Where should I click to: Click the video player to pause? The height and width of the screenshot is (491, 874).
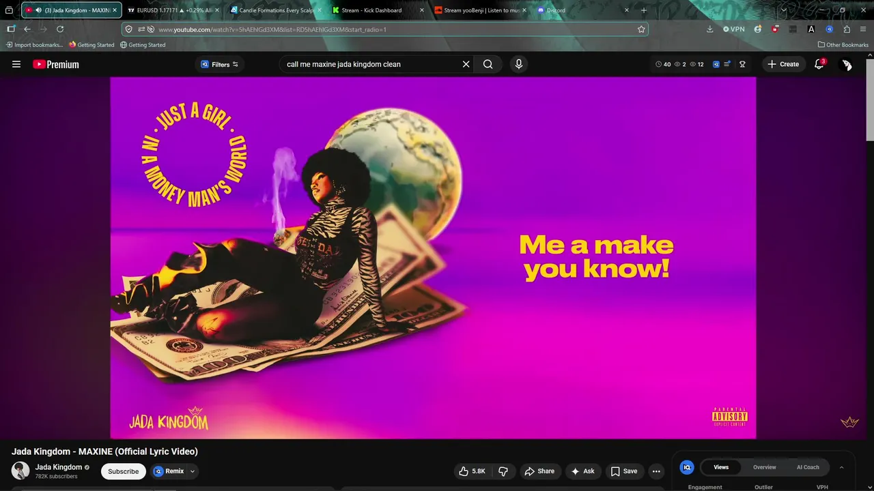pyautogui.click(x=433, y=258)
